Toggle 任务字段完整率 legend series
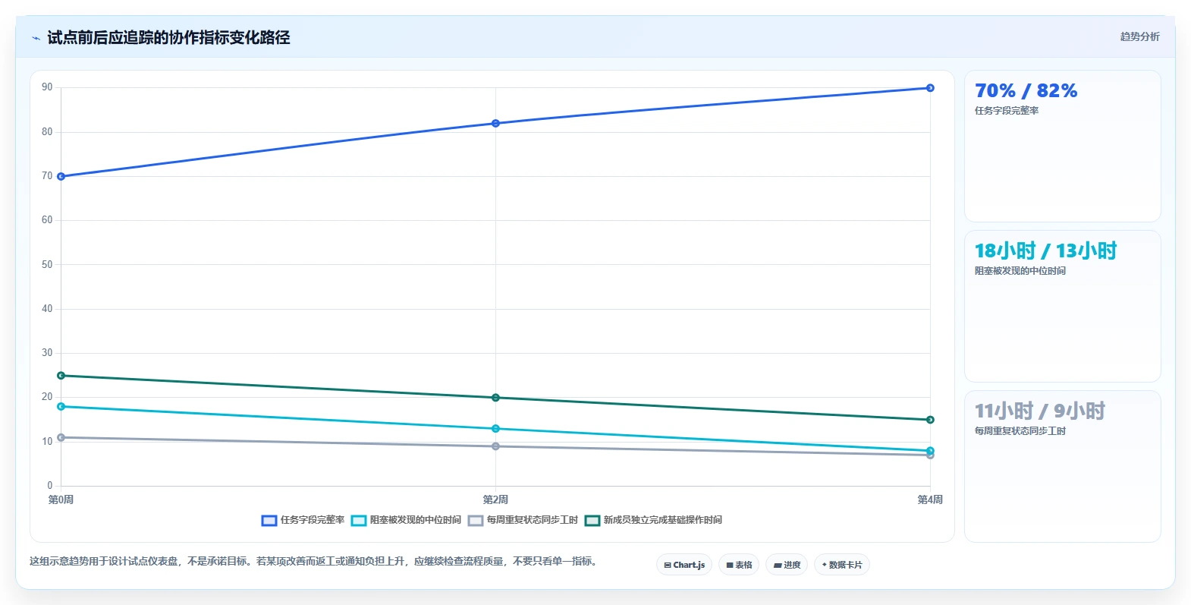 click(303, 520)
